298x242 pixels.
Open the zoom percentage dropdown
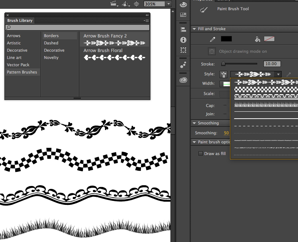(168, 4)
